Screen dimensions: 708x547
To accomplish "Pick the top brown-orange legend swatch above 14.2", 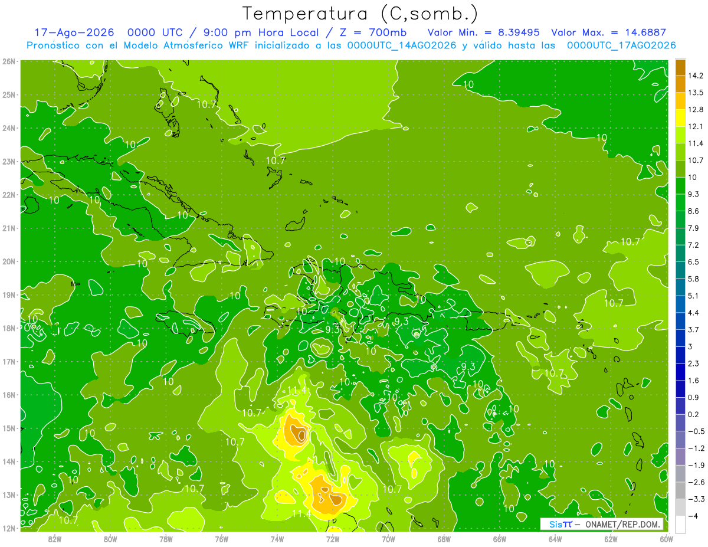I will click(x=680, y=67).
